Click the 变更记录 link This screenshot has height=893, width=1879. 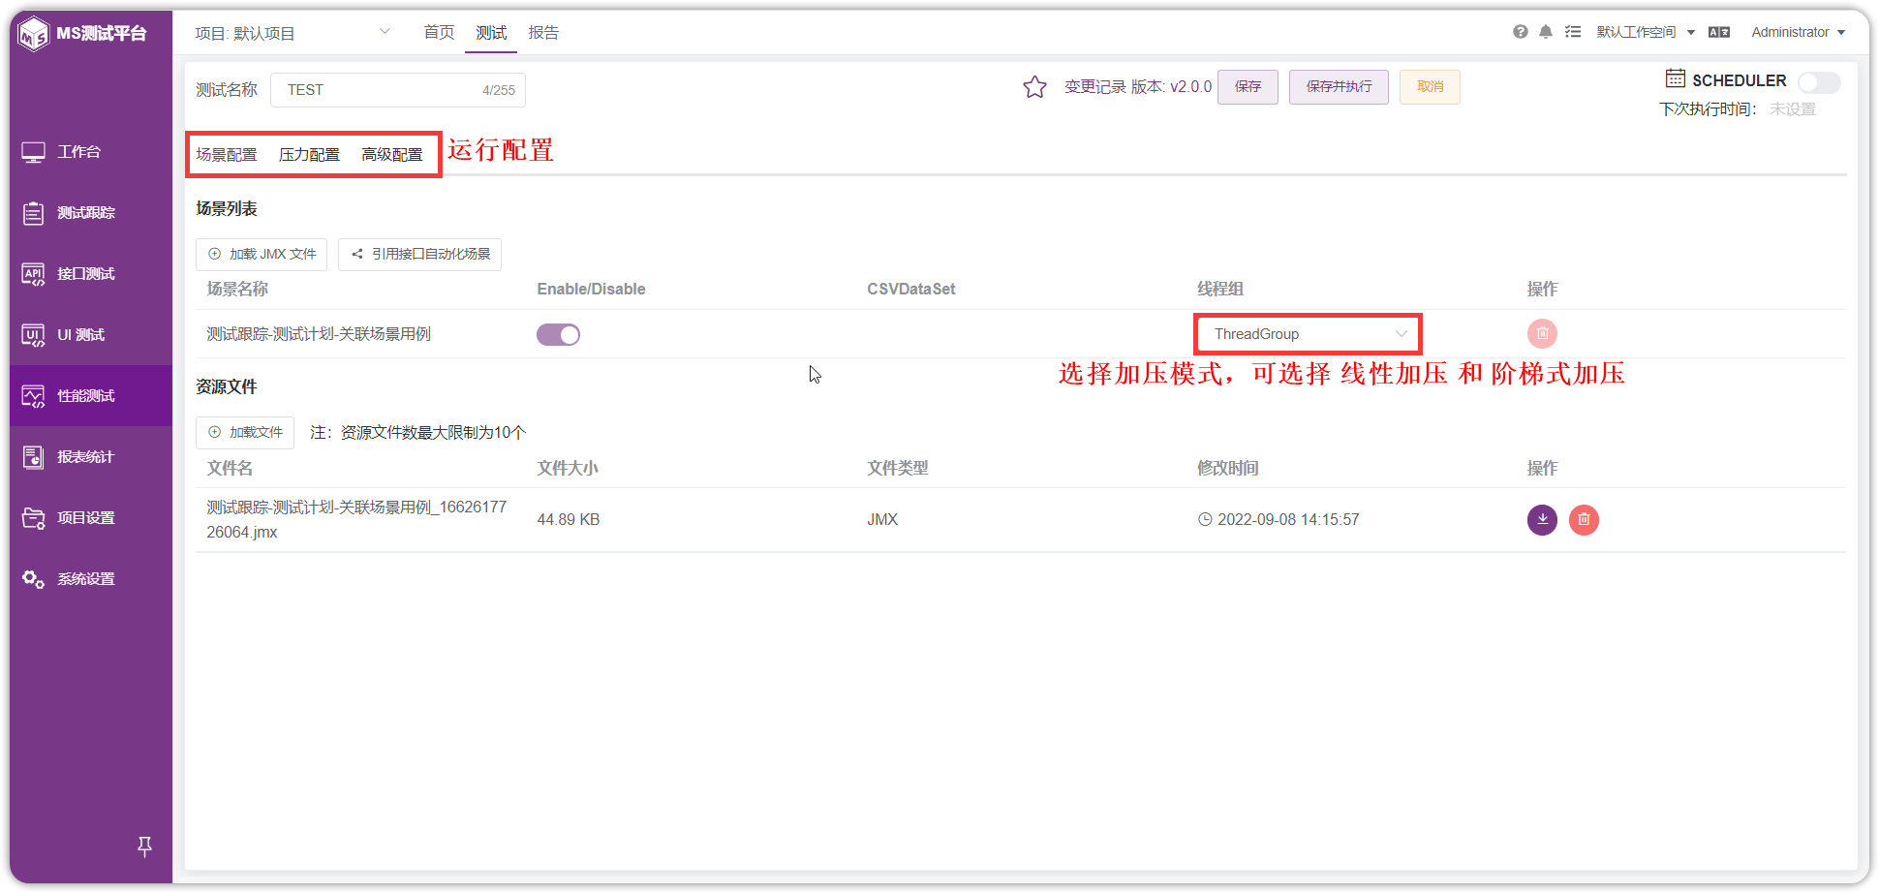click(x=1094, y=87)
